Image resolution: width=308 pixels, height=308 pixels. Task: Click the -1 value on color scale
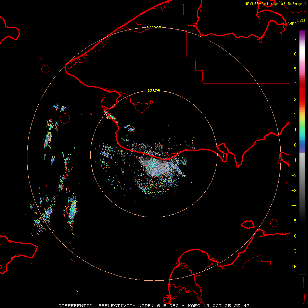tap(294, 160)
